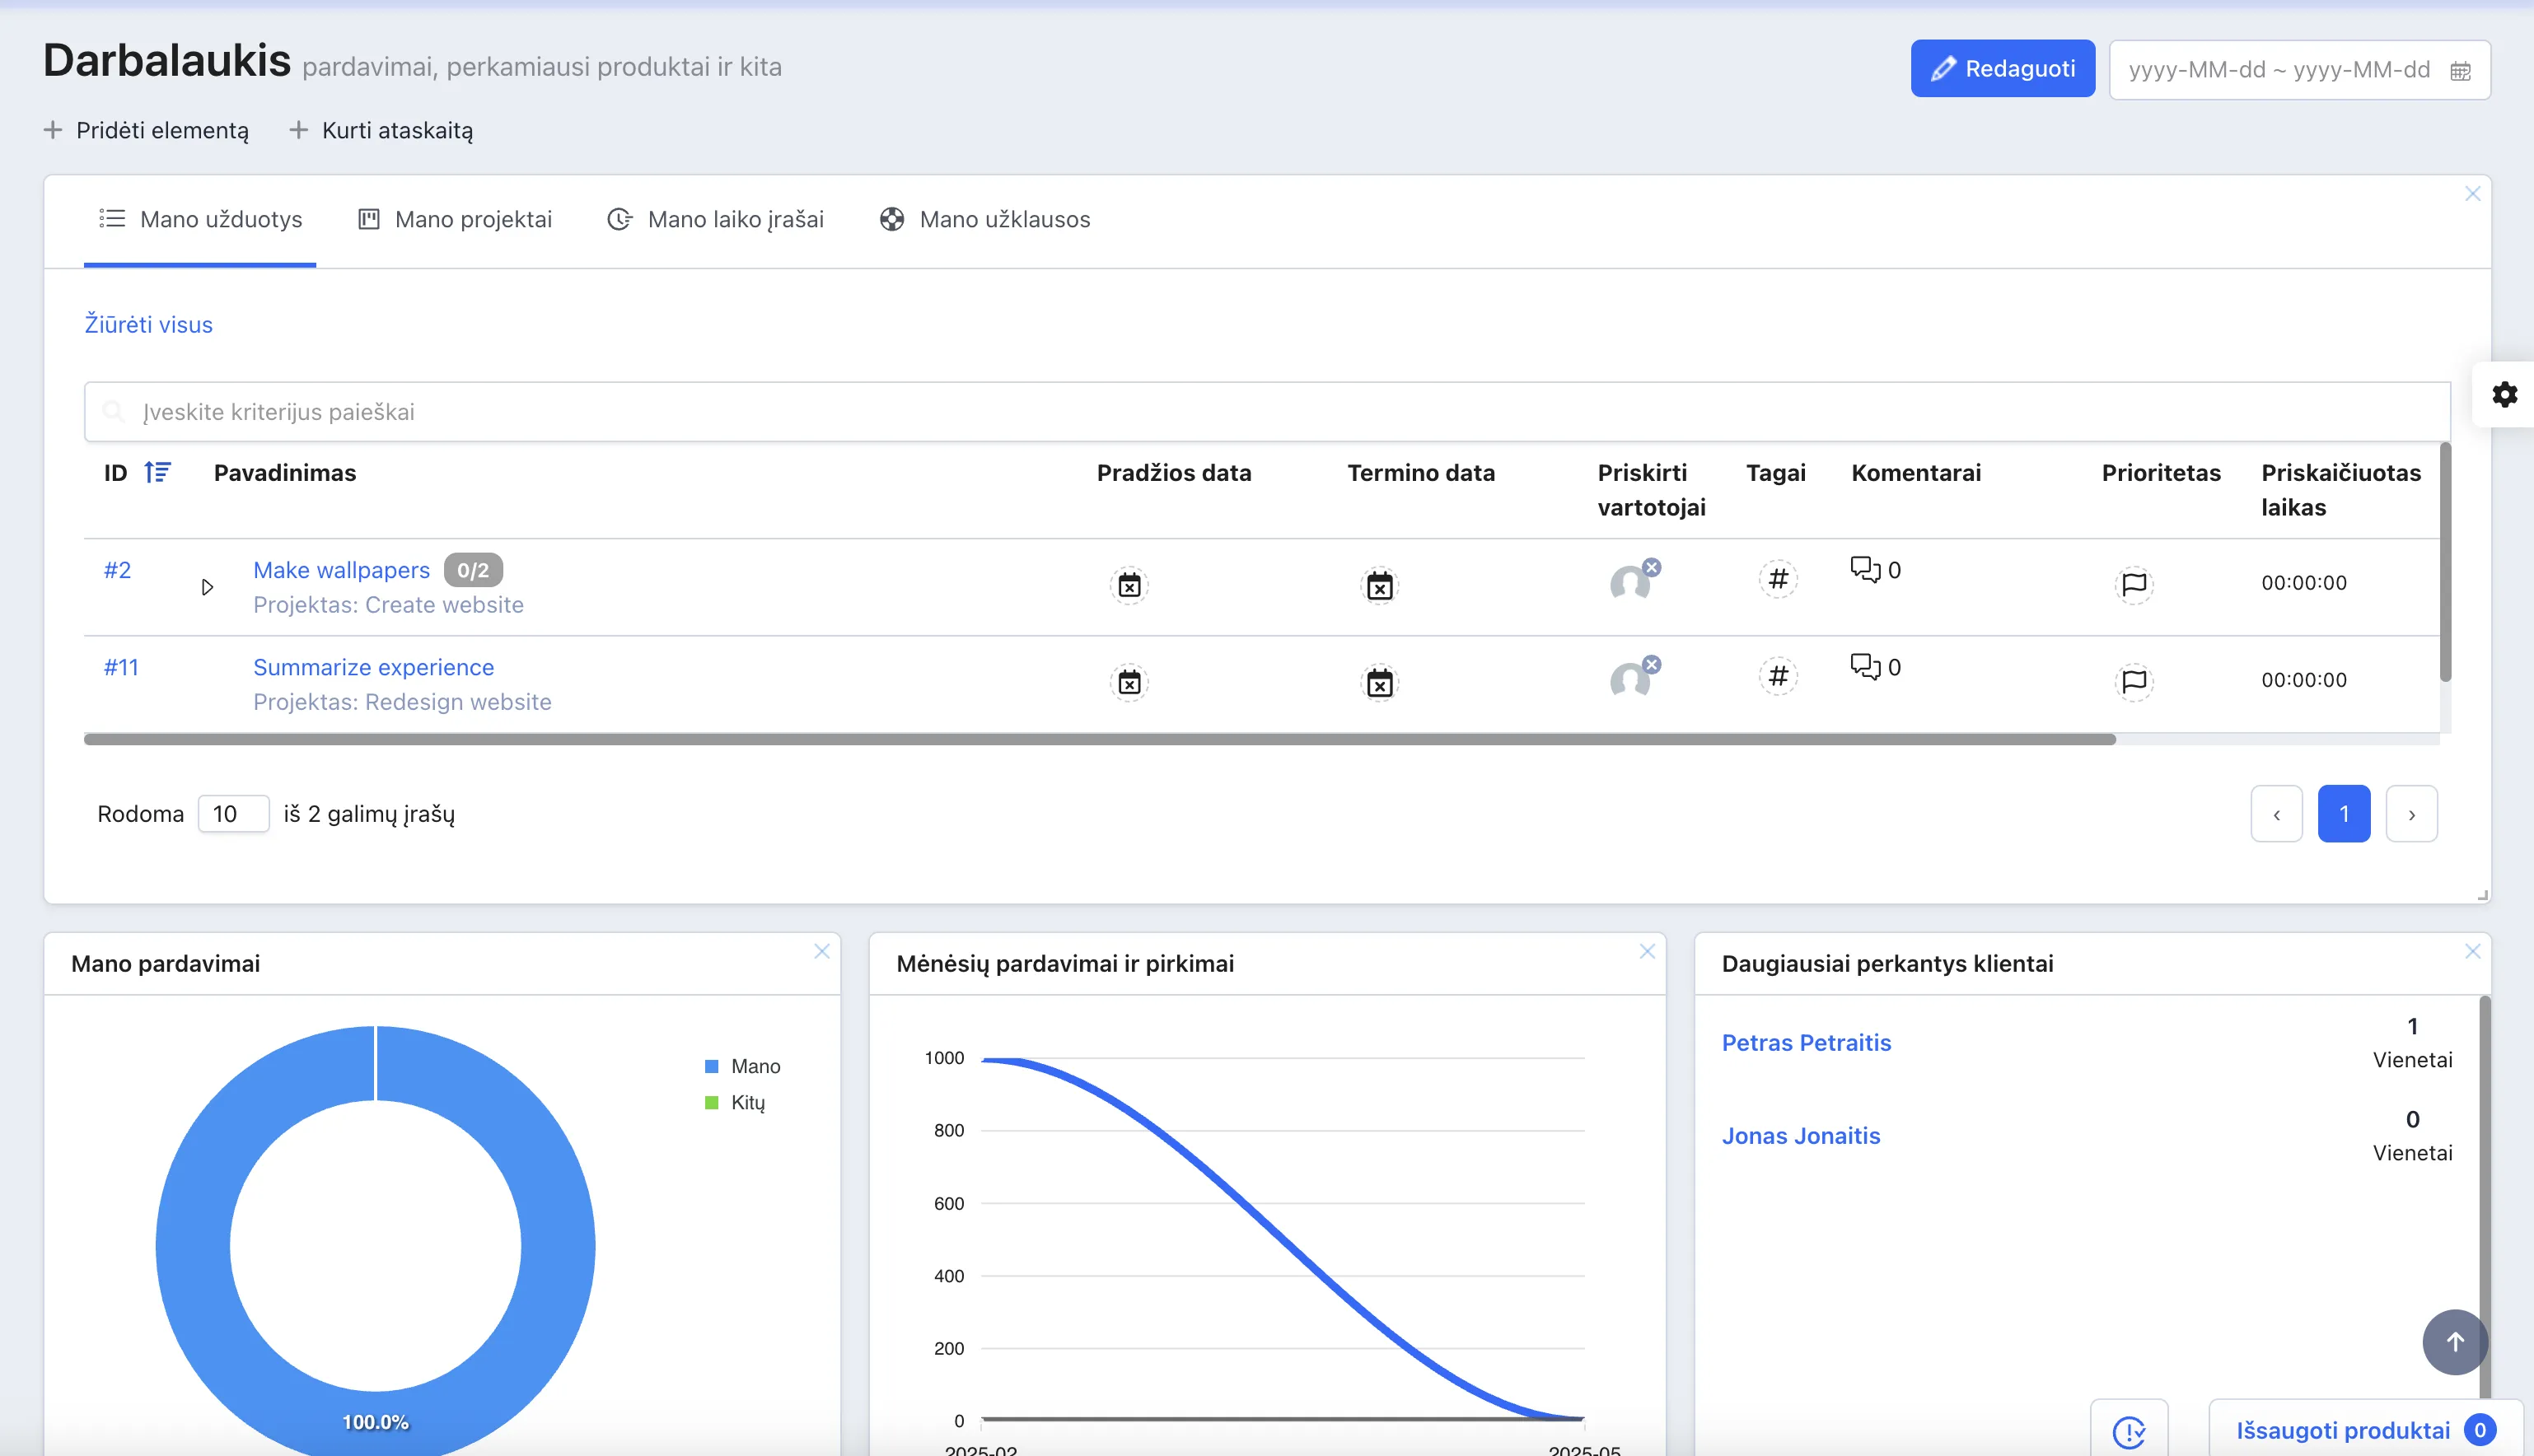Switch to Mano projektai tab
The width and height of the screenshot is (2534, 1456).
tap(455, 219)
